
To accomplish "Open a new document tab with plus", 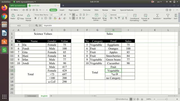I will [x=63, y=6].
